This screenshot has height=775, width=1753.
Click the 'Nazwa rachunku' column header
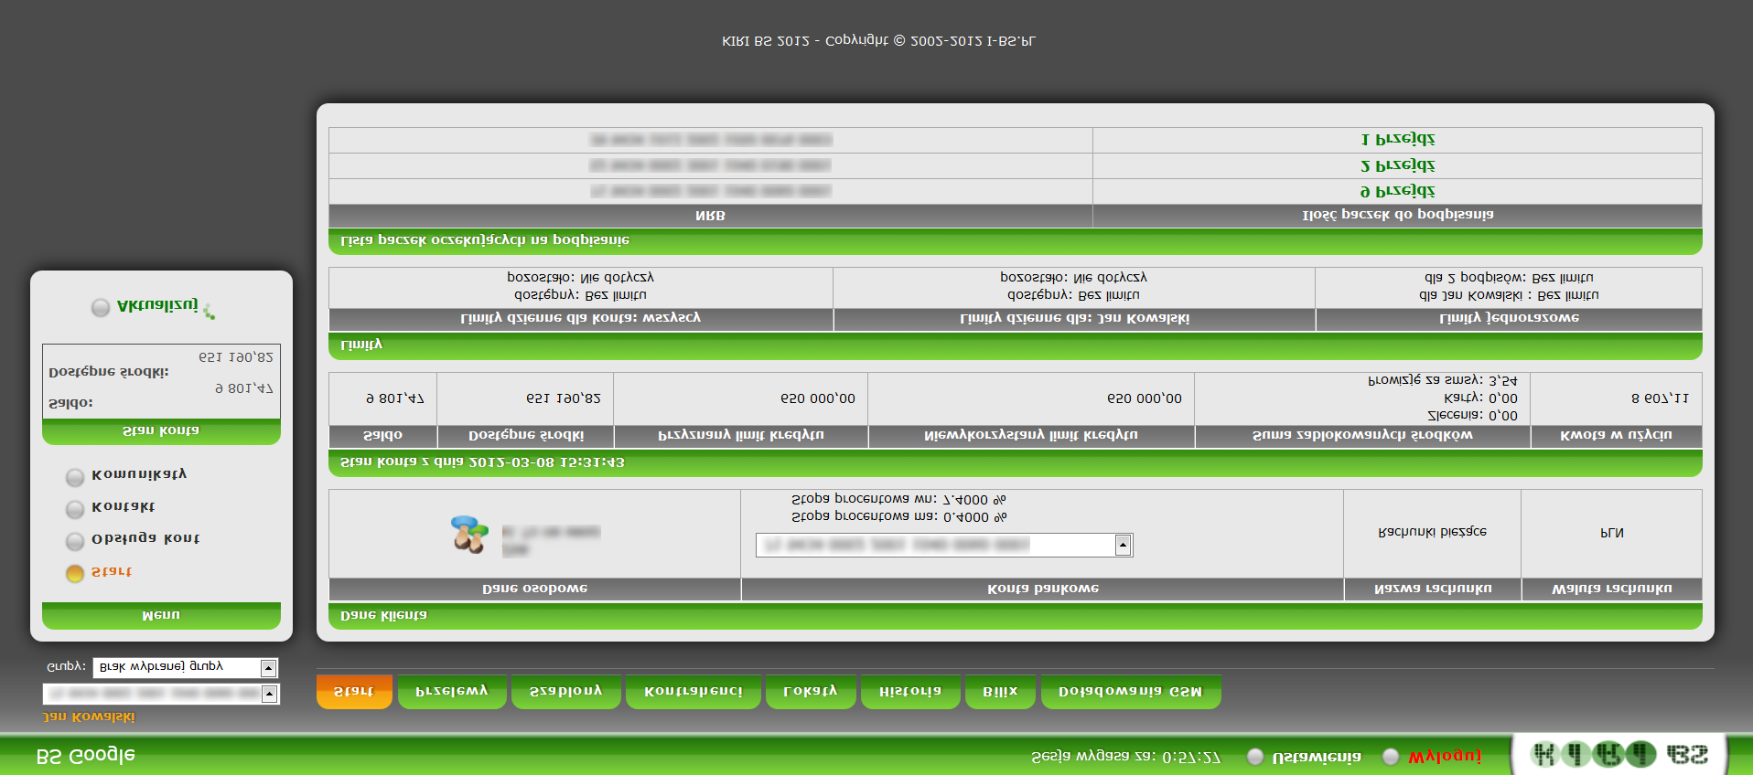tap(1433, 589)
